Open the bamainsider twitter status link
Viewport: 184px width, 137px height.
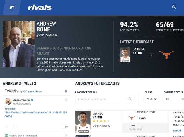click(36, 114)
